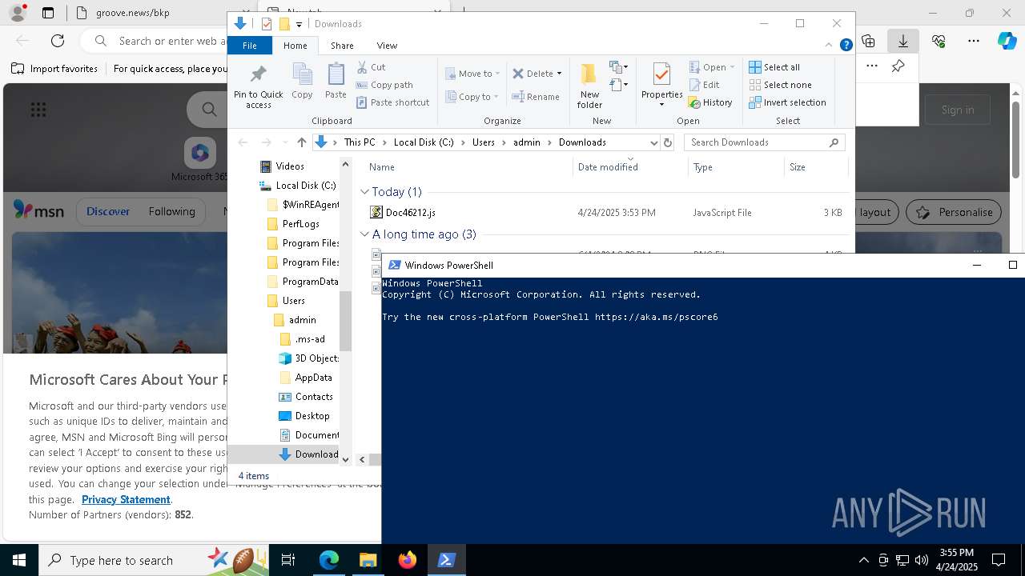1025x576 pixels.
Task: Collapse the A long time ago group
Action: 364,234
